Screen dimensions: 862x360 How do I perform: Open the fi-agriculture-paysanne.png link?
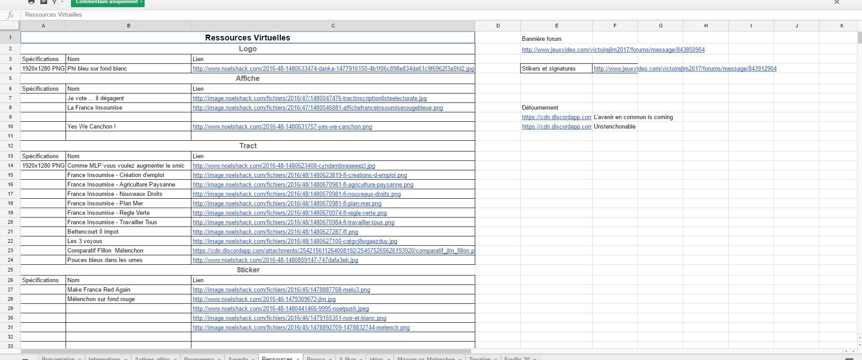[x=303, y=185]
